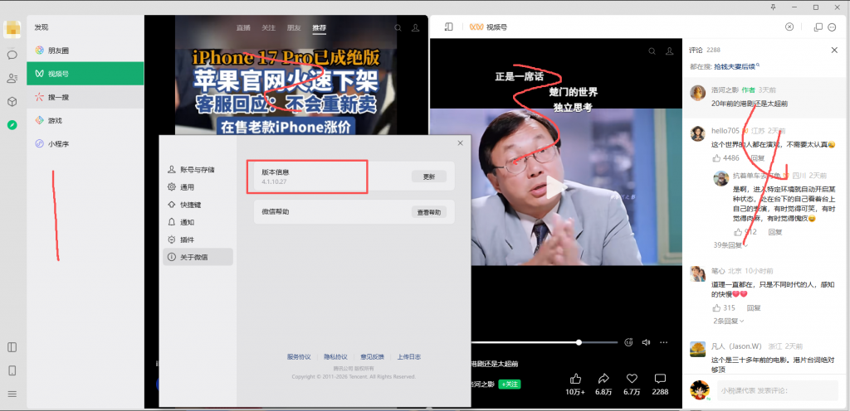The height and width of the screenshot is (411, 850).
Task: Click circled X icon in 视频号 window header
Action: click(x=789, y=27)
